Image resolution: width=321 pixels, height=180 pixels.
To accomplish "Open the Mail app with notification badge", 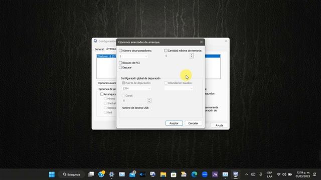I will (x=132, y=174).
